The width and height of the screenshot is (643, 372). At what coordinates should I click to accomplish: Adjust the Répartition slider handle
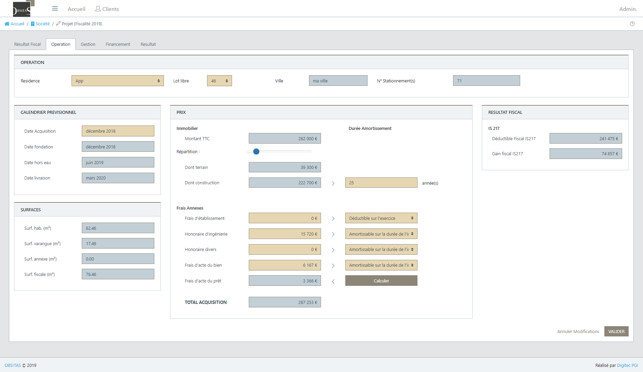256,151
